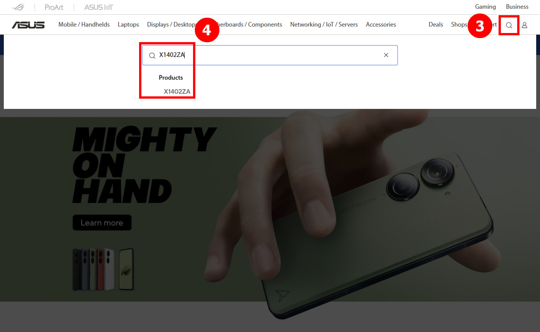Open the Business link
Screen dimensions: 540x332
517,7
